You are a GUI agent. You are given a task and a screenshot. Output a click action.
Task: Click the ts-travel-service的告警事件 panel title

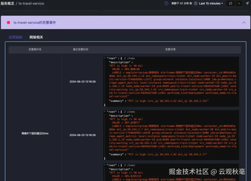click(x=35, y=22)
